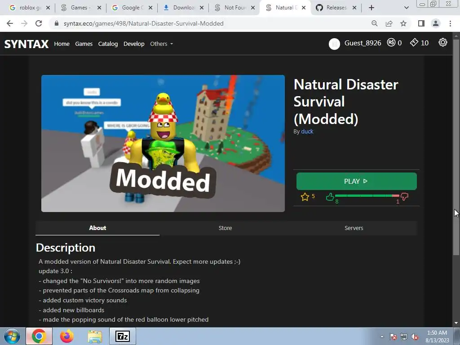Image resolution: width=460 pixels, height=345 pixels.
Task: Click the browser forward arrow
Action: [24, 23]
